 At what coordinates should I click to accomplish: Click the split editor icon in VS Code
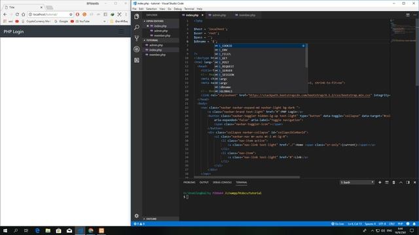[408, 15]
